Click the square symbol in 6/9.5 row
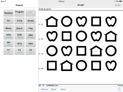Viewport: 123px width, 92px height. (67, 36)
